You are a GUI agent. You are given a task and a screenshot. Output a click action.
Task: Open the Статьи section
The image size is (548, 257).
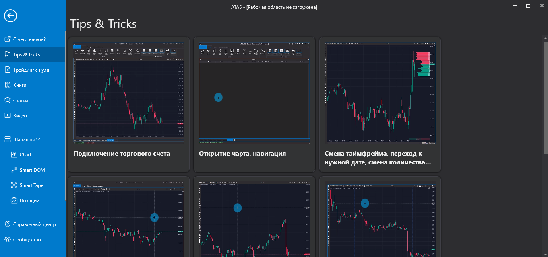coord(33,100)
